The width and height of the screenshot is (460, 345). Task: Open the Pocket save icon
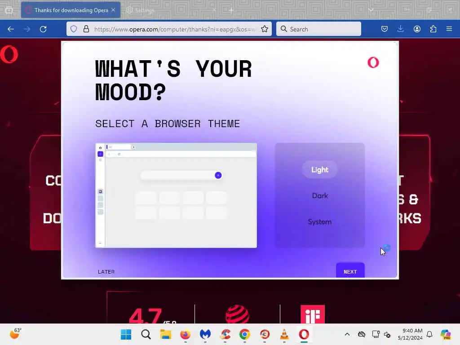pos(385,29)
